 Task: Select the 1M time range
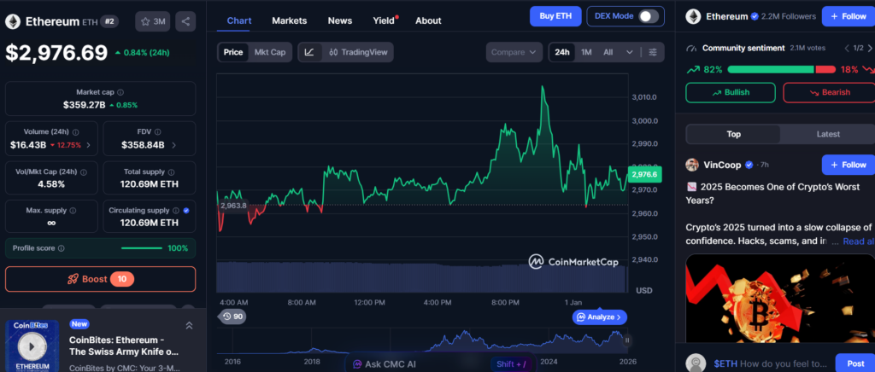pos(586,52)
